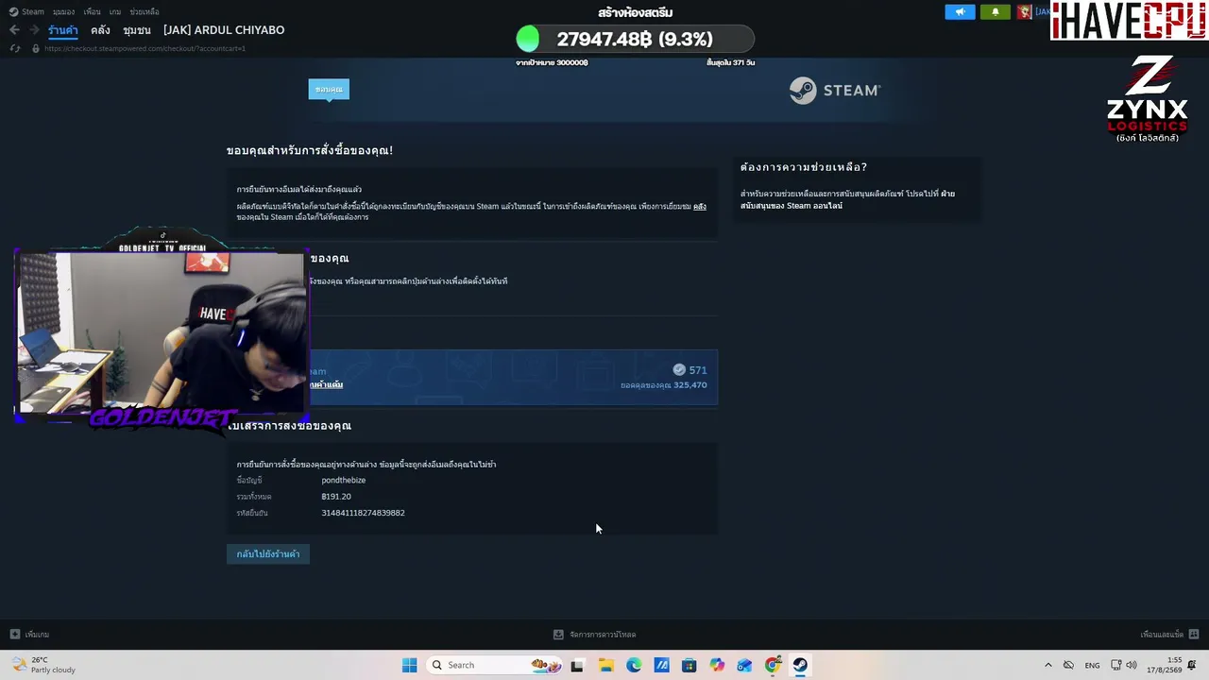Image resolution: width=1209 pixels, height=680 pixels.
Task: Click the underlined link in points banner
Action: point(325,385)
